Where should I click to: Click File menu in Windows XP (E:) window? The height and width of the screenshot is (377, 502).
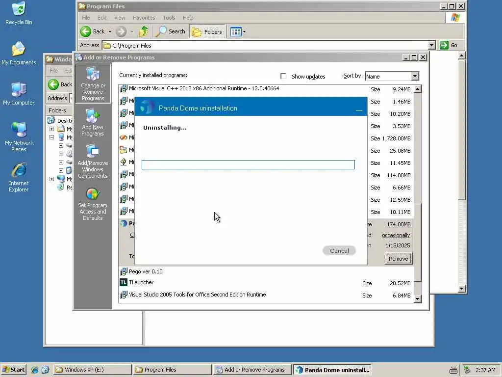(x=53, y=71)
